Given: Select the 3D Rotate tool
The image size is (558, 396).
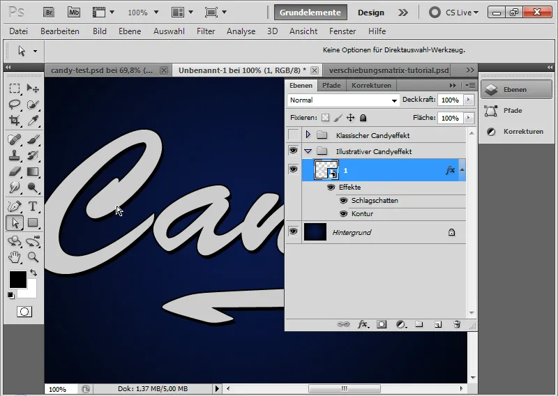Looking at the screenshot, I should 15,241.
